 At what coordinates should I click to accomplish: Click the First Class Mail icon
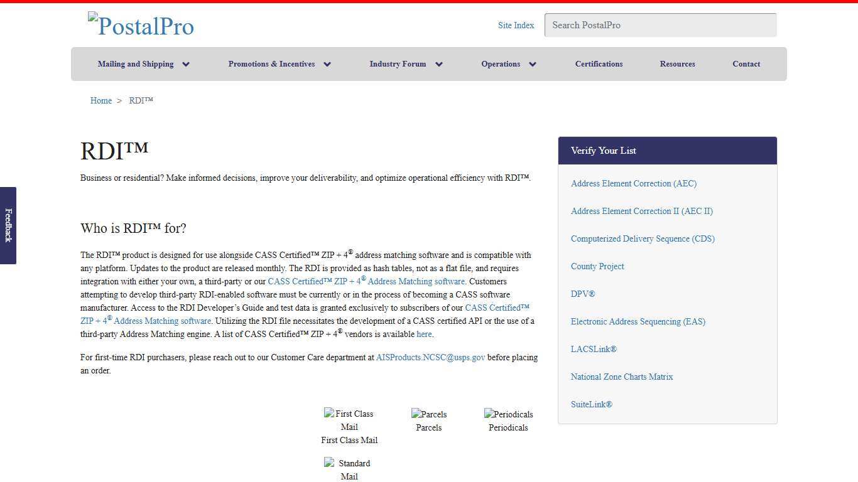coord(349,420)
